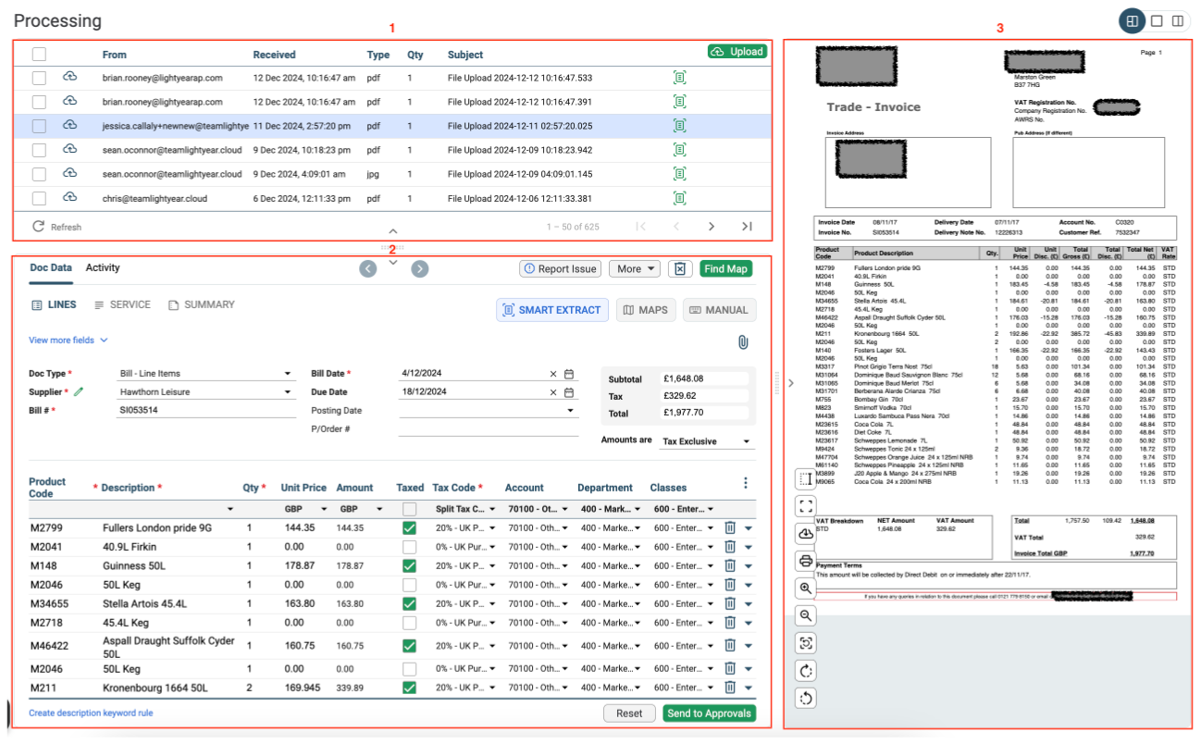Switch to MAPS extraction mode

pos(646,310)
